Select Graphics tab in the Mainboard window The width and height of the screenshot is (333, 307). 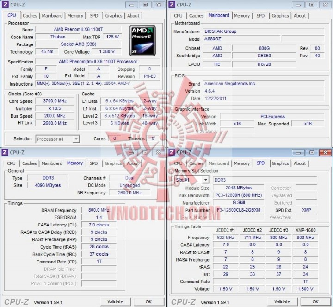pos(280,16)
